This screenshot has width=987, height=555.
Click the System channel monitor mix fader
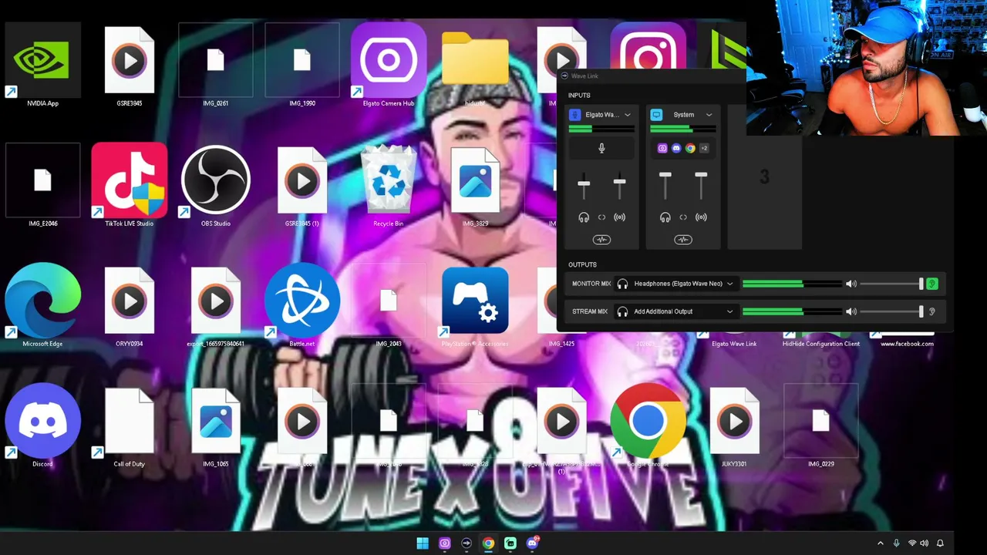tap(665, 176)
